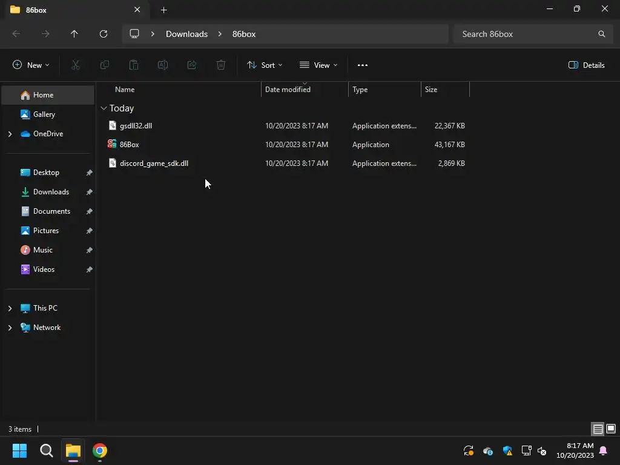Add a new tab with plus icon

click(163, 10)
